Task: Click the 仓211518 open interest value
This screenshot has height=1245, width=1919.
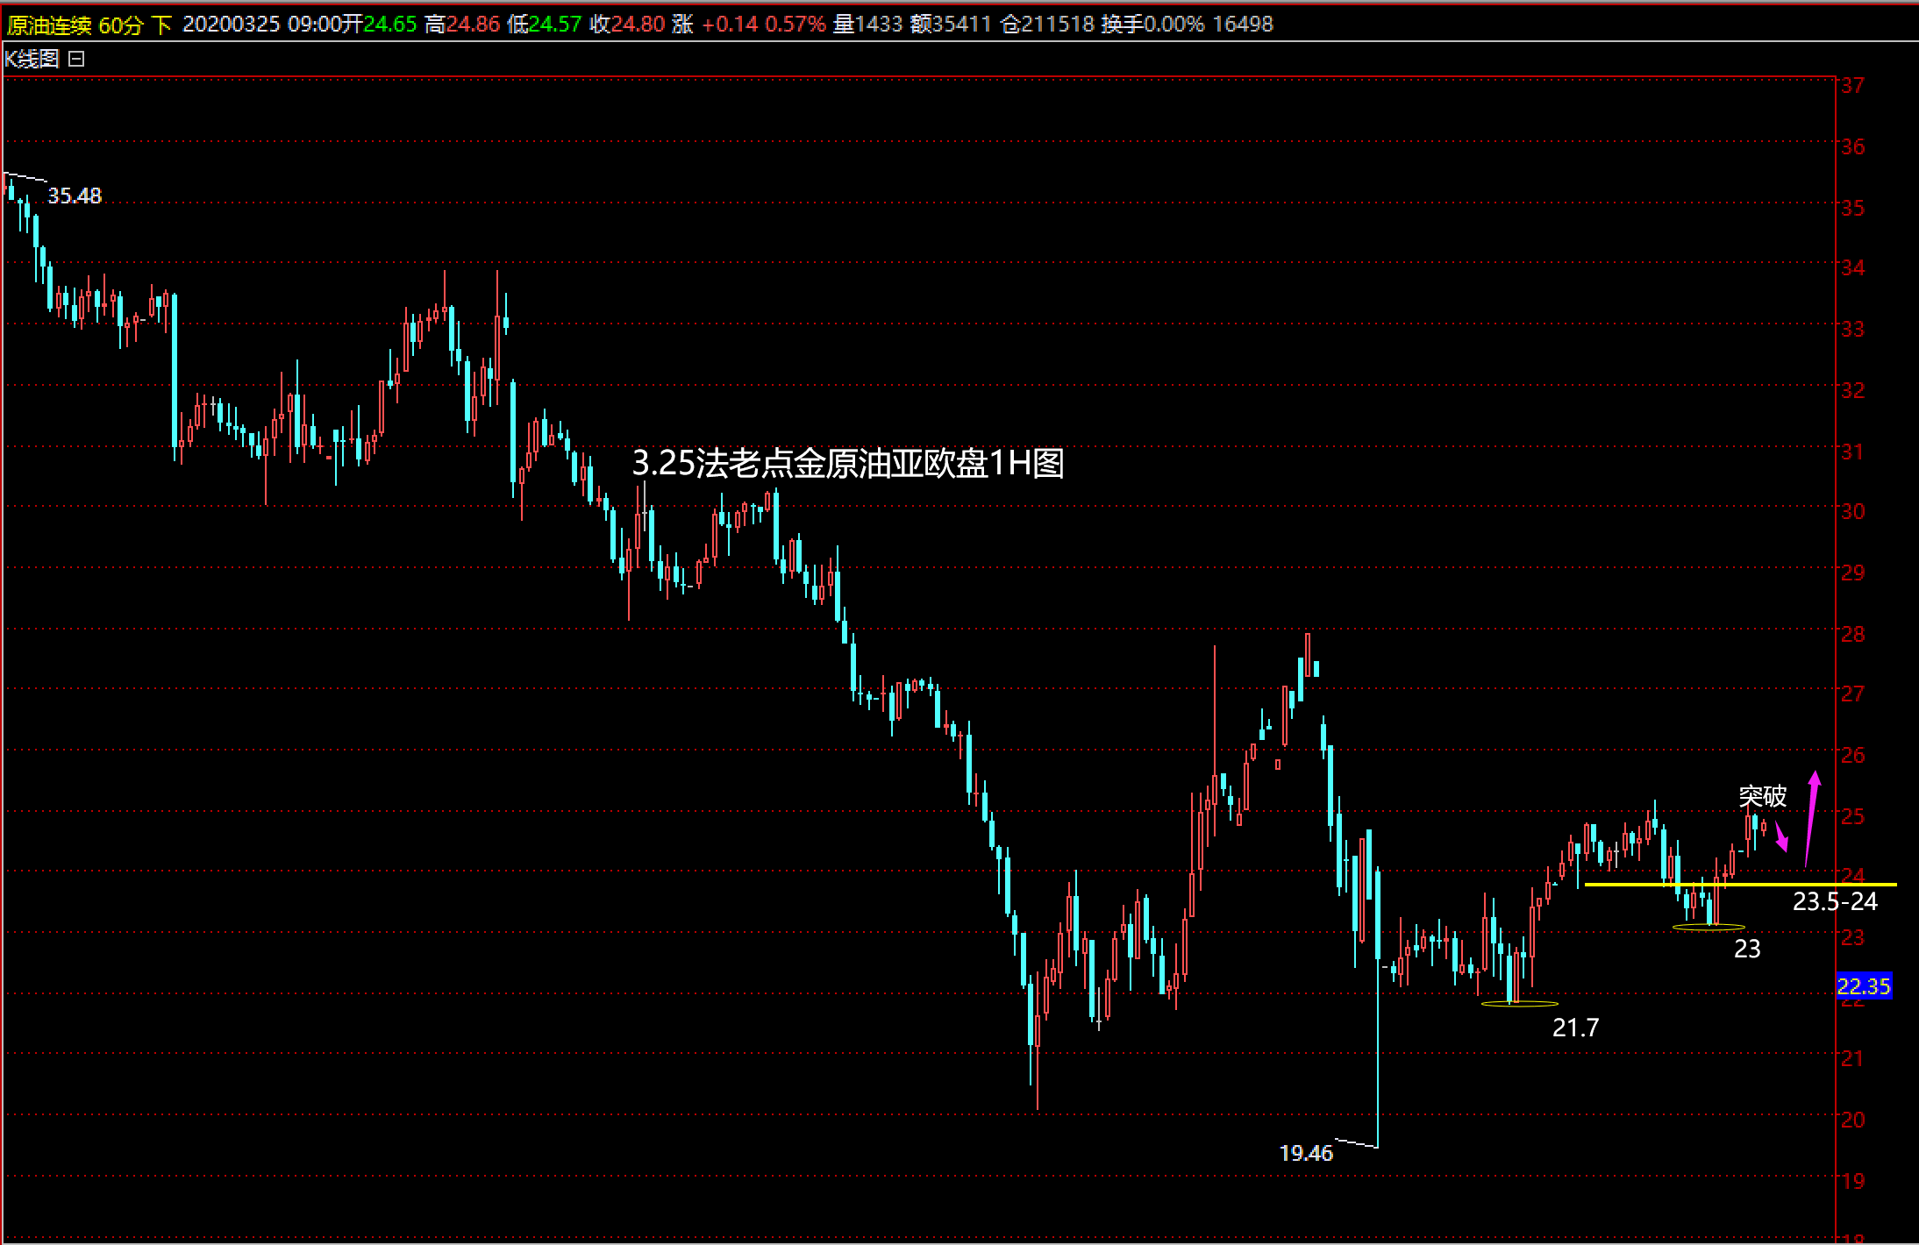Action: click(1046, 25)
